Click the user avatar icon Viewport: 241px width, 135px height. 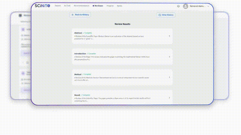pyautogui.click(x=186, y=6)
